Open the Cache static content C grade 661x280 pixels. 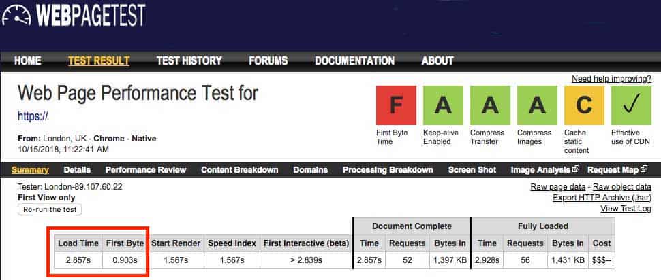pyautogui.click(x=584, y=105)
